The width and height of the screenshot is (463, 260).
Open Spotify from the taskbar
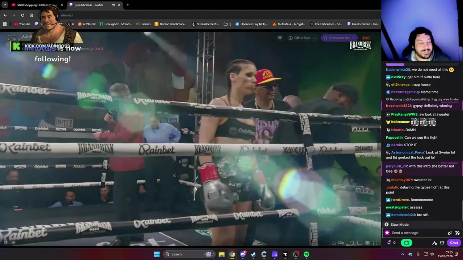[306, 254]
